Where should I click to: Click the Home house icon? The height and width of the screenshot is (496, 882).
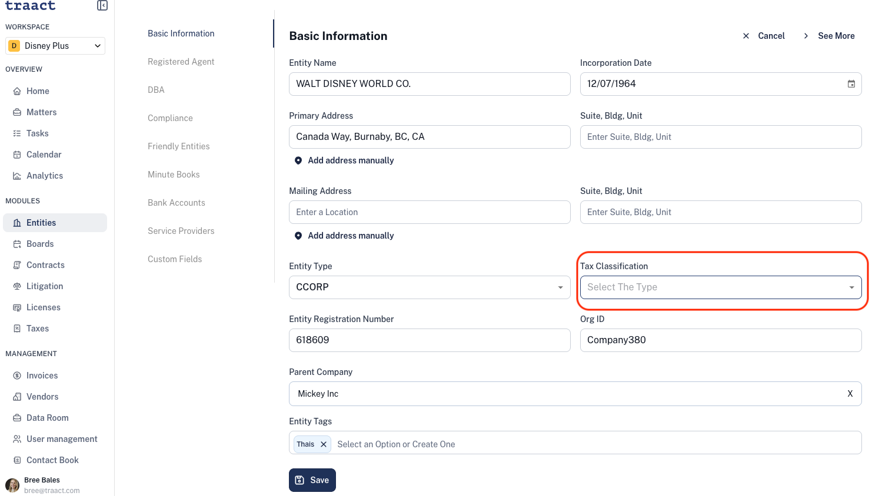(x=17, y=91)
